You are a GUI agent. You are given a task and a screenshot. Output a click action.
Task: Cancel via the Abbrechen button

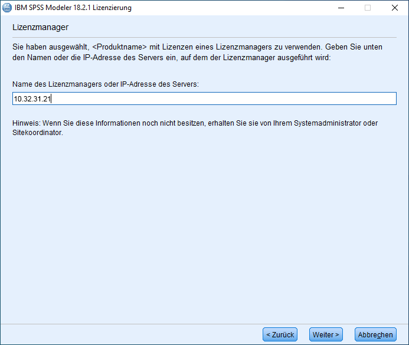[375, 334]
